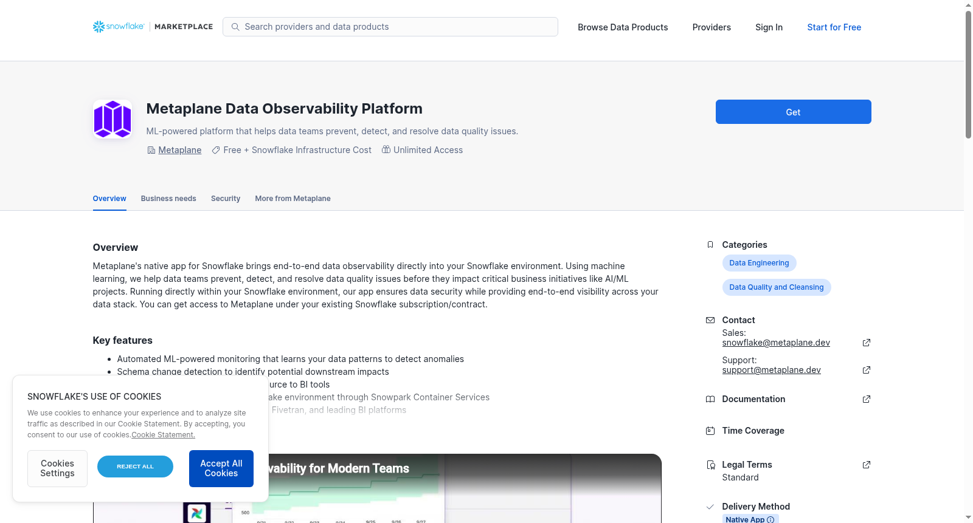The image size is (973, 523).
Task: Click the page vertical scrollbar
Action: coord(968,75)
